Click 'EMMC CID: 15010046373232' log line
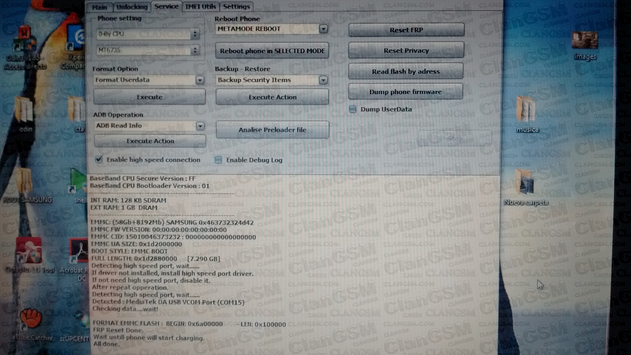Image resolution: width=631 pixels, height=355 pixels. click(x=174, y=237)
